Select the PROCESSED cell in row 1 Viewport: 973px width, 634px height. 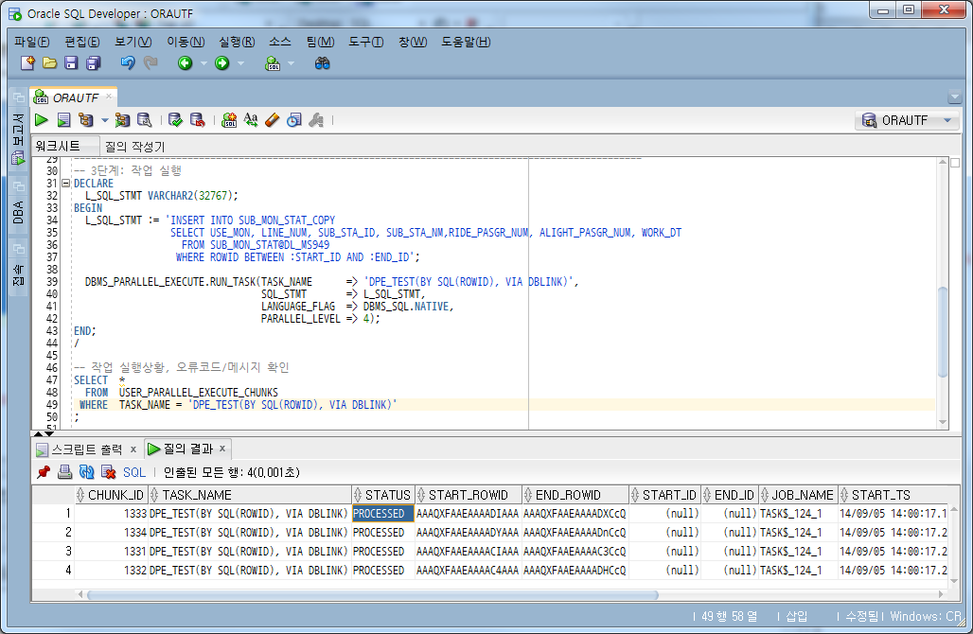[383, 514]
